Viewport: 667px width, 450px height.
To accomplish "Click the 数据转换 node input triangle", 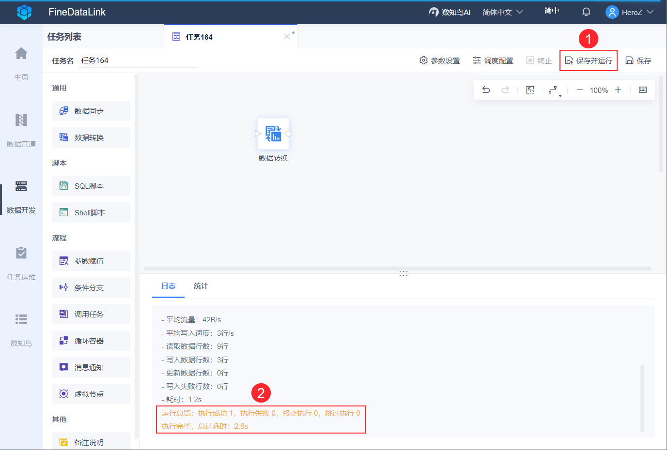I will coord(258,134).
